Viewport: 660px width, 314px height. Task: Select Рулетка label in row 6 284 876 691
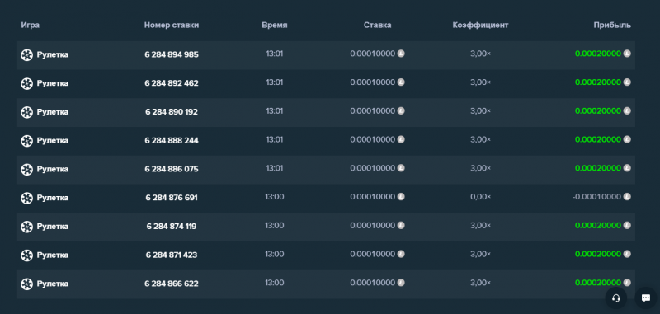coord(53,198)
